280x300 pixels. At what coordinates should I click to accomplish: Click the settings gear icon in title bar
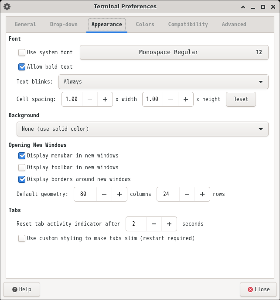pyautogui.click(x=7, y=7)
